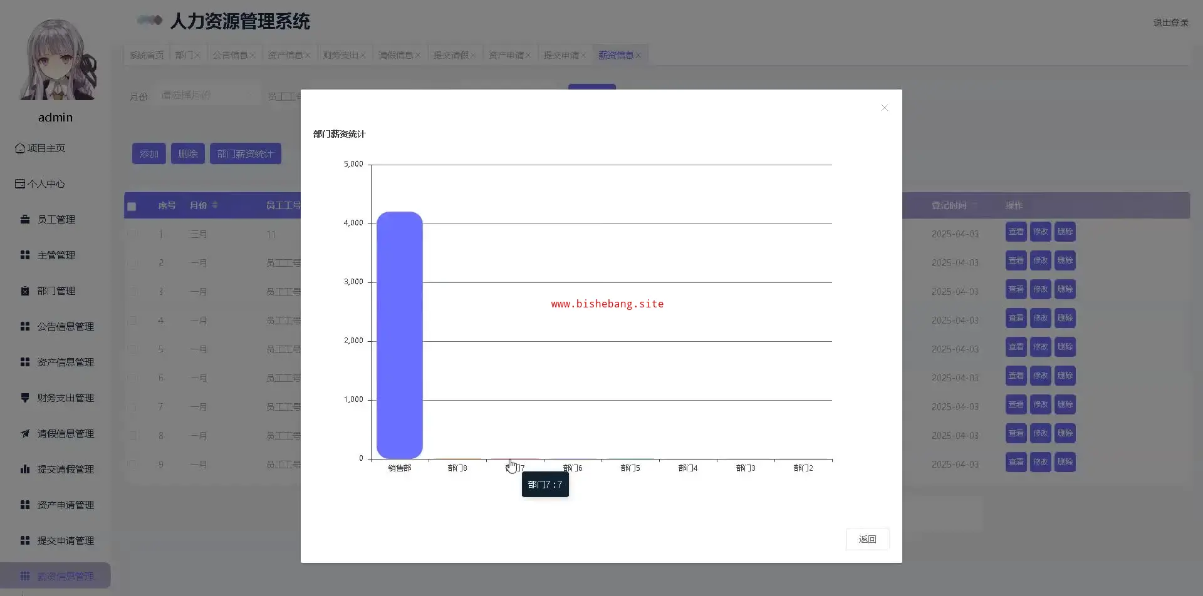Click 查看 in table row 5
Screen dimensions: 1203x596
coord(1016,347)
